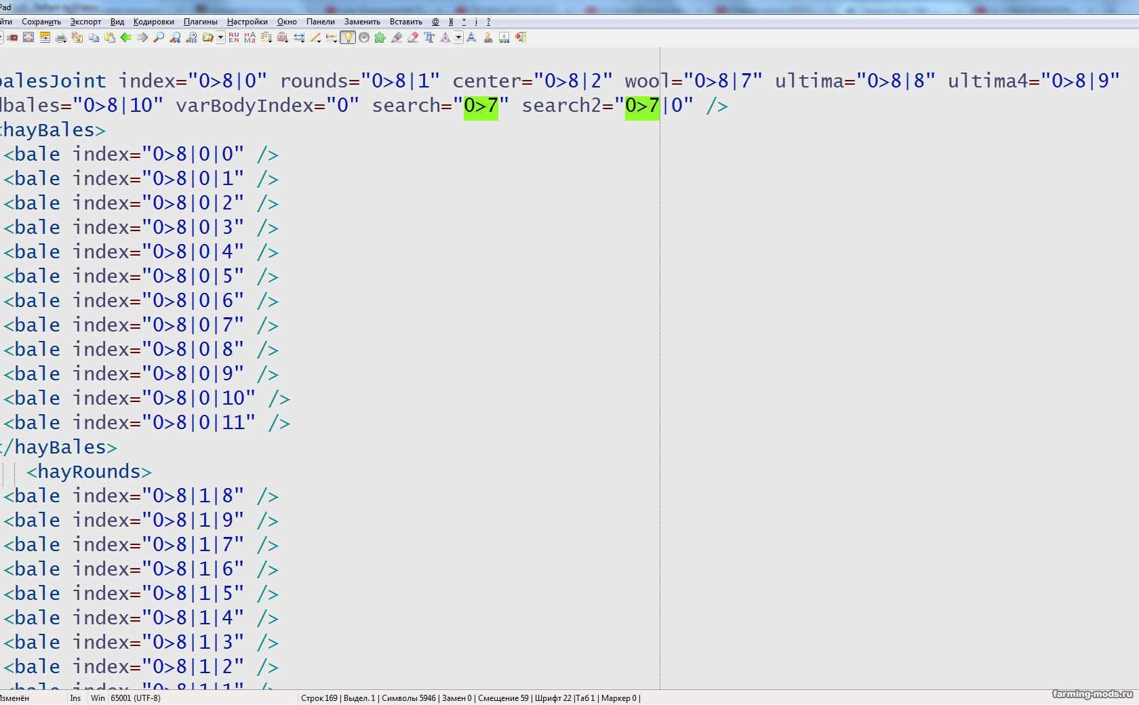Open the Экспорт menu

pyautogui.click(x=85, y=22)
